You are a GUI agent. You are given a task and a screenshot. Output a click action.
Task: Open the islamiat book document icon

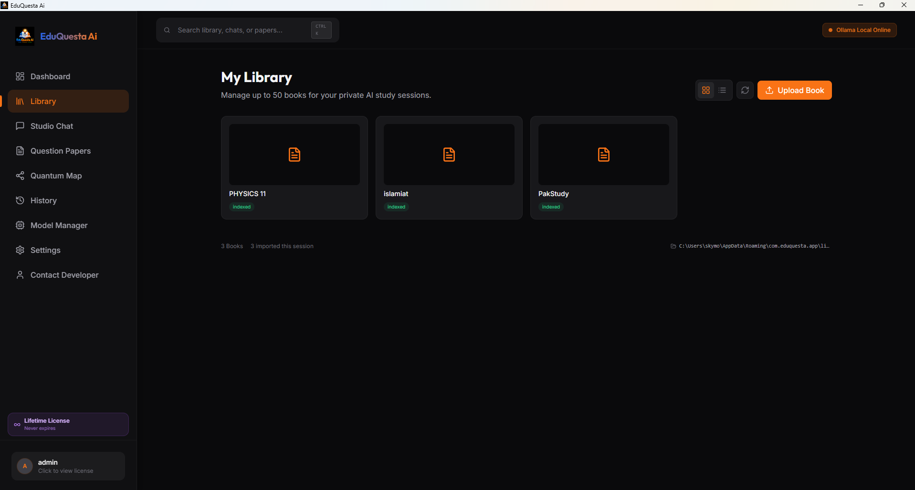point(449,155)
